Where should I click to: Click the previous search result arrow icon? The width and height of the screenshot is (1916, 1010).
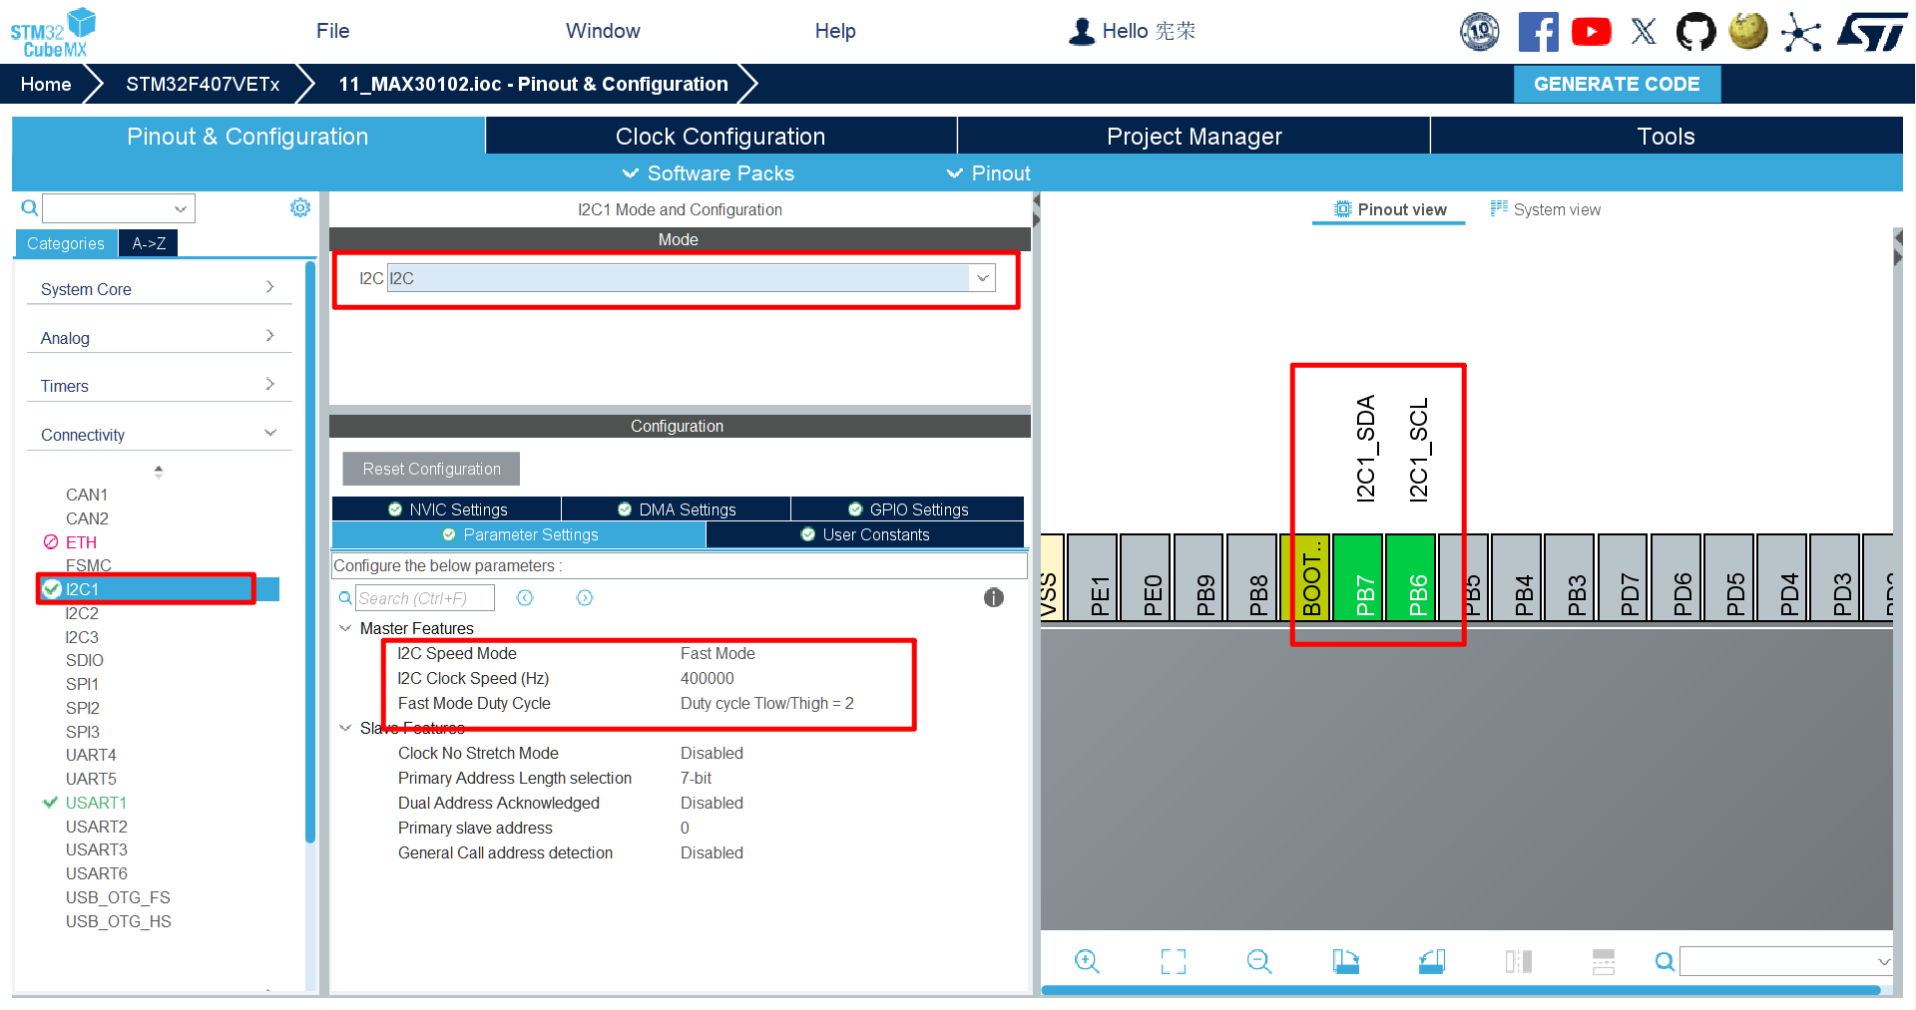[525, 598]
